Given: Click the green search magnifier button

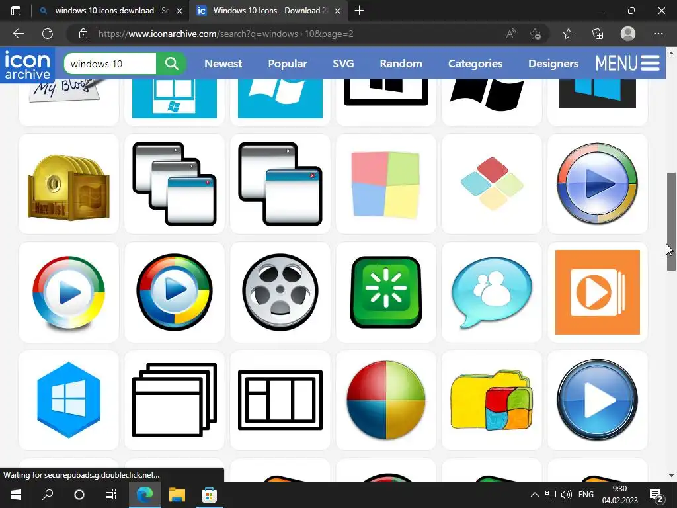Looking at the screenshot, I should (x=171, y=64).
